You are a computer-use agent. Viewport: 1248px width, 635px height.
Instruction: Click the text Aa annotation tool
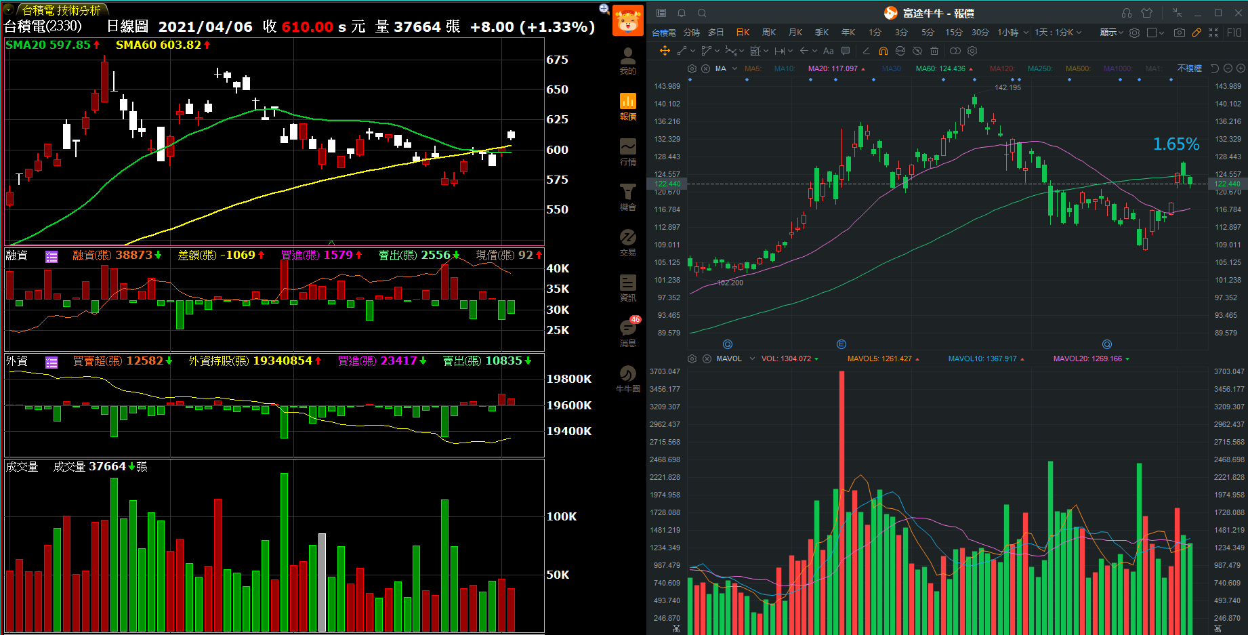(x=828, y=51)
